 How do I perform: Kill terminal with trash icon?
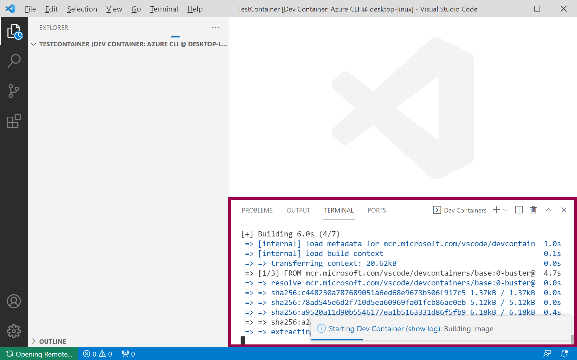coord(533,210)
